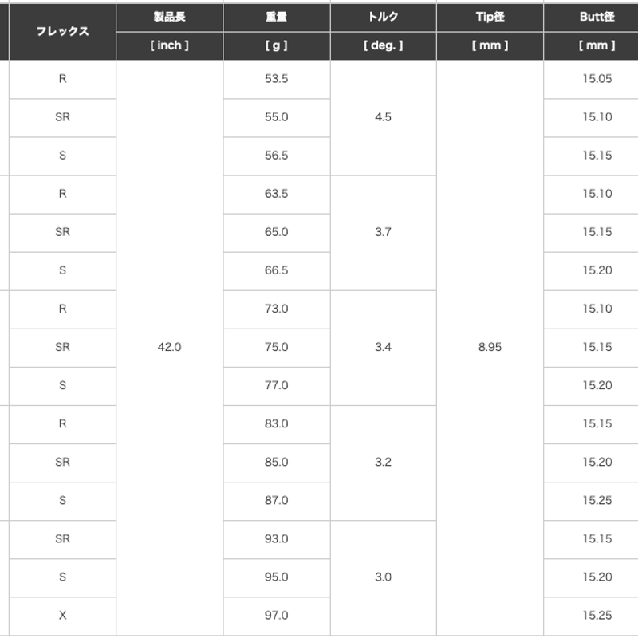Screen dimensions: 638x638
Task: Click the [ inch ] unit header
Action: click(x=169, y=46)
